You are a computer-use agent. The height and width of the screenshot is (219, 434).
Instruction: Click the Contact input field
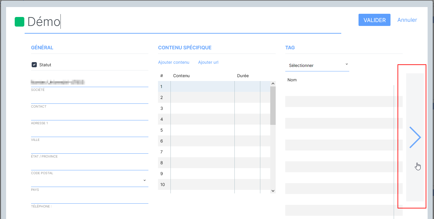[x=90, y=99]
